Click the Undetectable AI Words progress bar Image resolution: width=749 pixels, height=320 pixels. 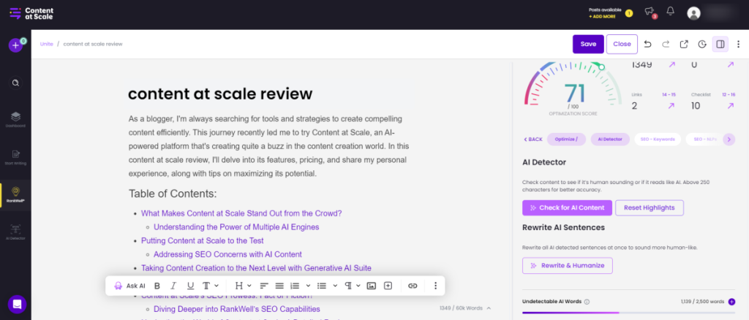tap(628, 313)
